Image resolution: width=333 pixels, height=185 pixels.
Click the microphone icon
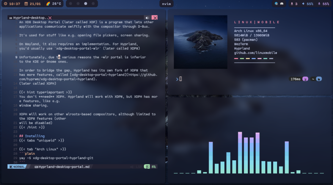pos(319,4)
